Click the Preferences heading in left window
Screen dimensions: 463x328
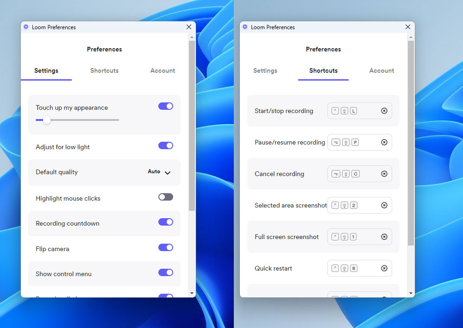click(104, 50)
